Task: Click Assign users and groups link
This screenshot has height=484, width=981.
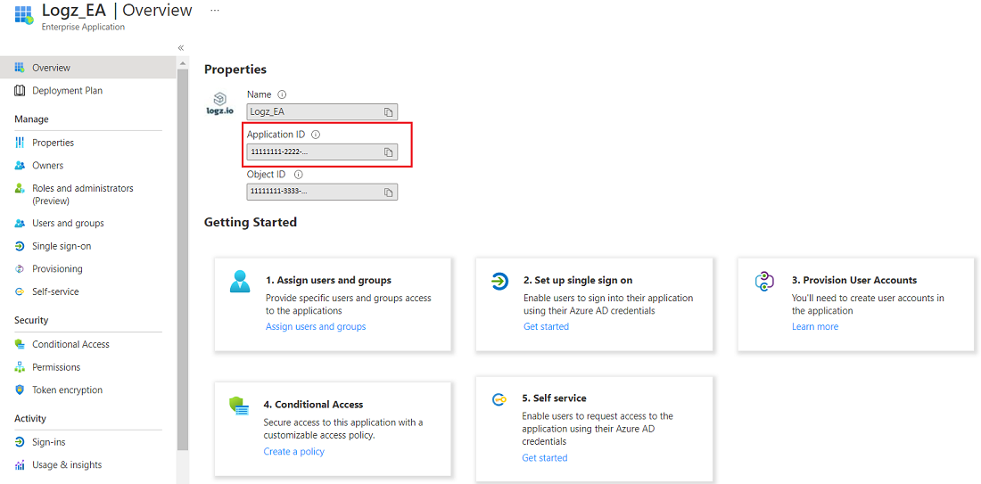Action: tap(316, 326)
